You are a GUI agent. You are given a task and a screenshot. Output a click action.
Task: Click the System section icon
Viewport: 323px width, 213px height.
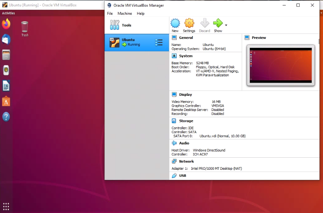[174, 56]
